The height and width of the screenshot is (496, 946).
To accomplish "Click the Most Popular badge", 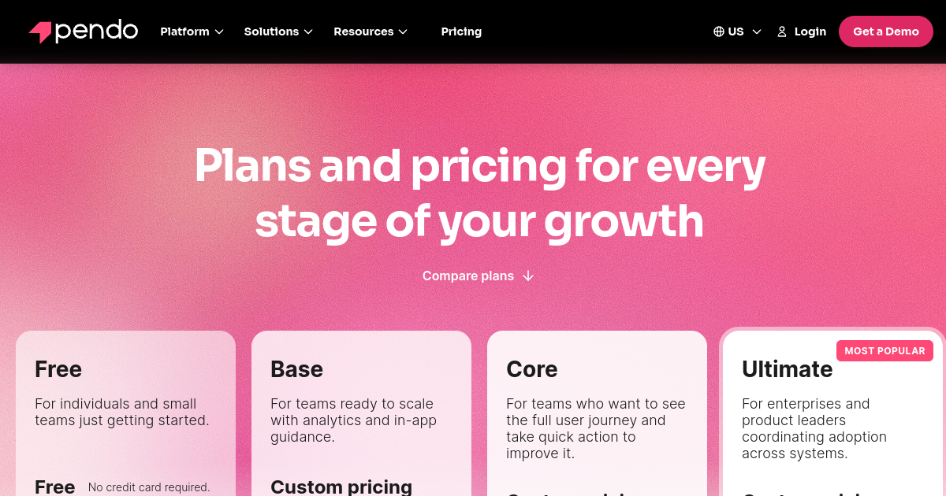I will pyautogui.click(x=885, y=351).
